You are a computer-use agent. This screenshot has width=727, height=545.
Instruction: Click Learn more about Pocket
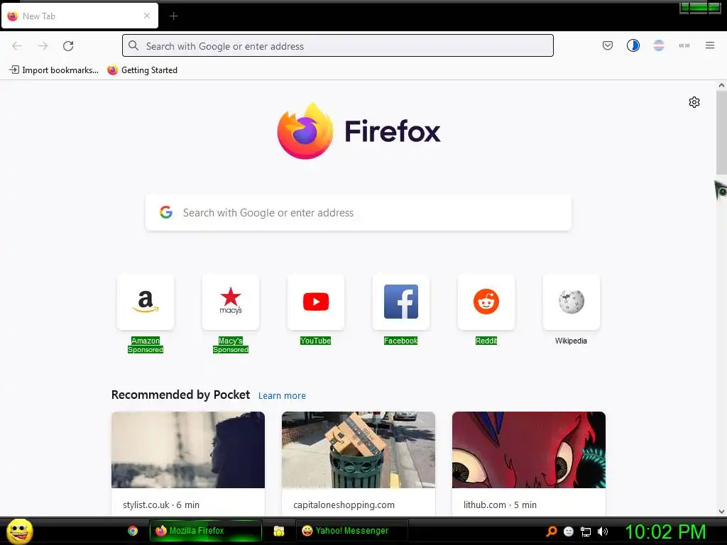point(282,396)
